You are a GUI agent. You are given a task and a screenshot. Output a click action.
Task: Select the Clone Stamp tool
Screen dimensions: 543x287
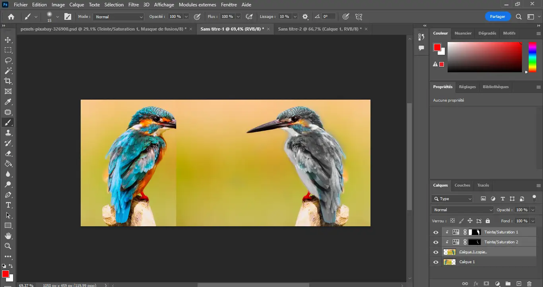tap(8, 133)
